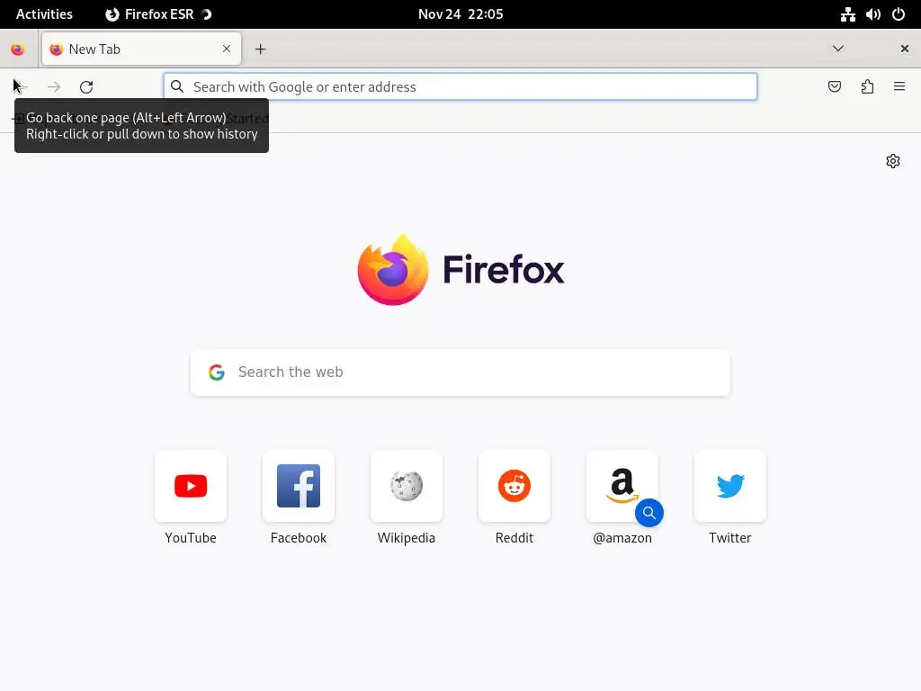
Task: Reload the current page
Action: click(86, 87)
